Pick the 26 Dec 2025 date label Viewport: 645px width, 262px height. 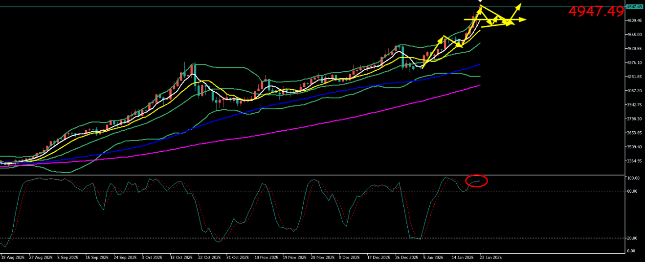[406, 257]
